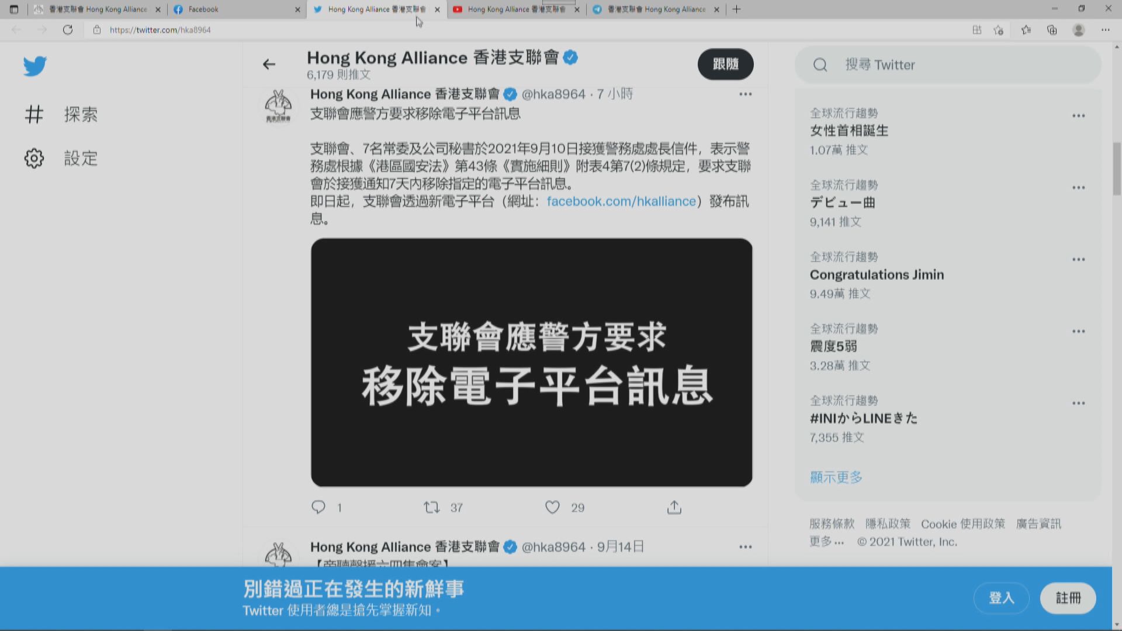
Task: Follow Hong Kong Alliance with 跟隨 button
Action: 725,64
